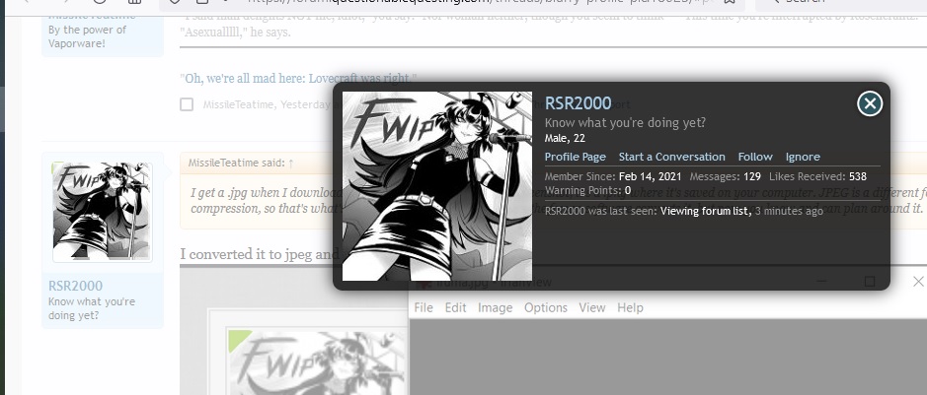
Task: Click 'Likes Received: 538' value
Action: [x=817, y=176]
